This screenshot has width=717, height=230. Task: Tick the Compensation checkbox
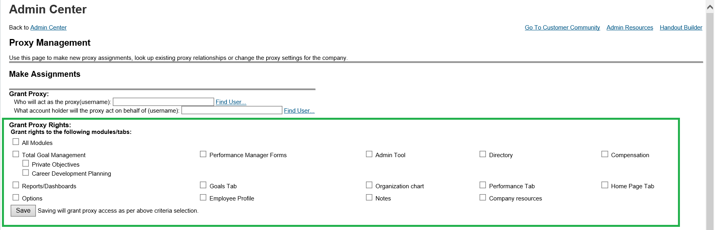(605, 154)
